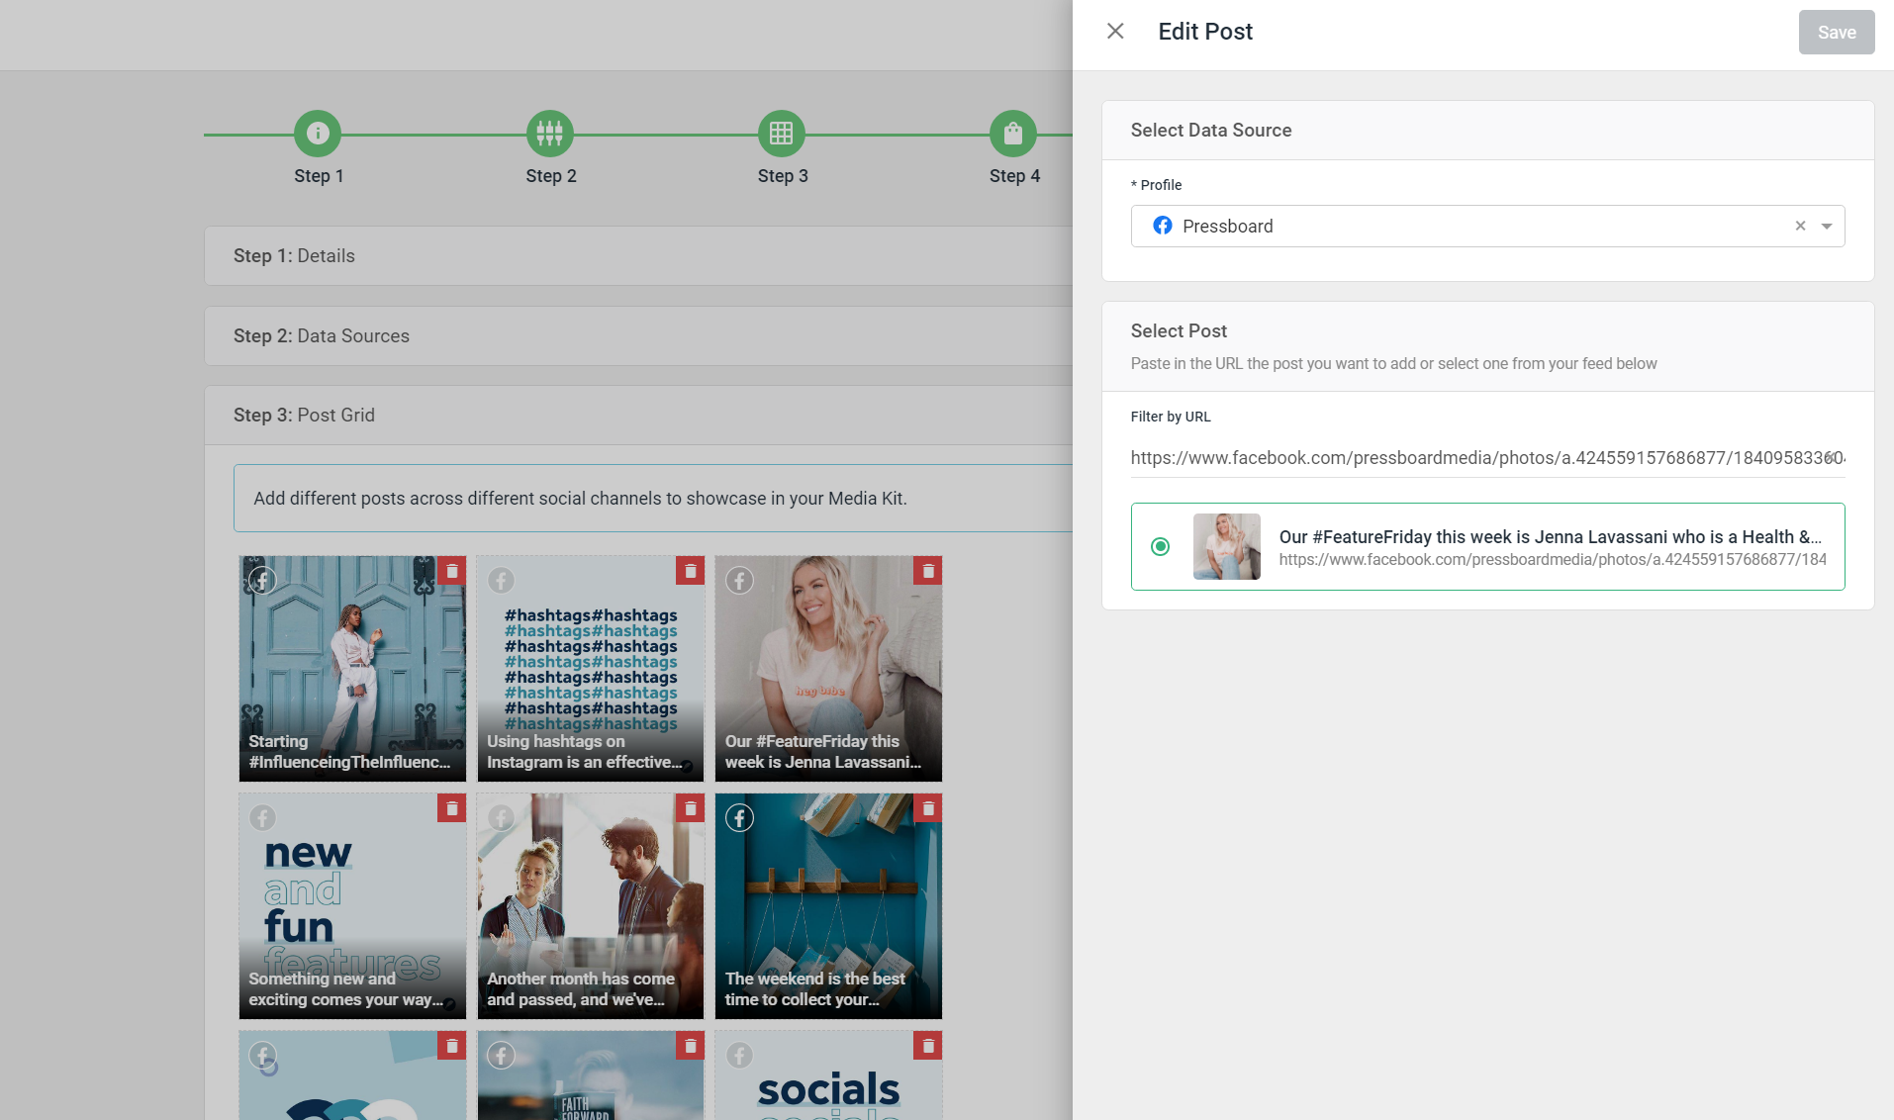Expand the Step 1: Details section
1894x1120 pixels.
(x=638, y=255)
